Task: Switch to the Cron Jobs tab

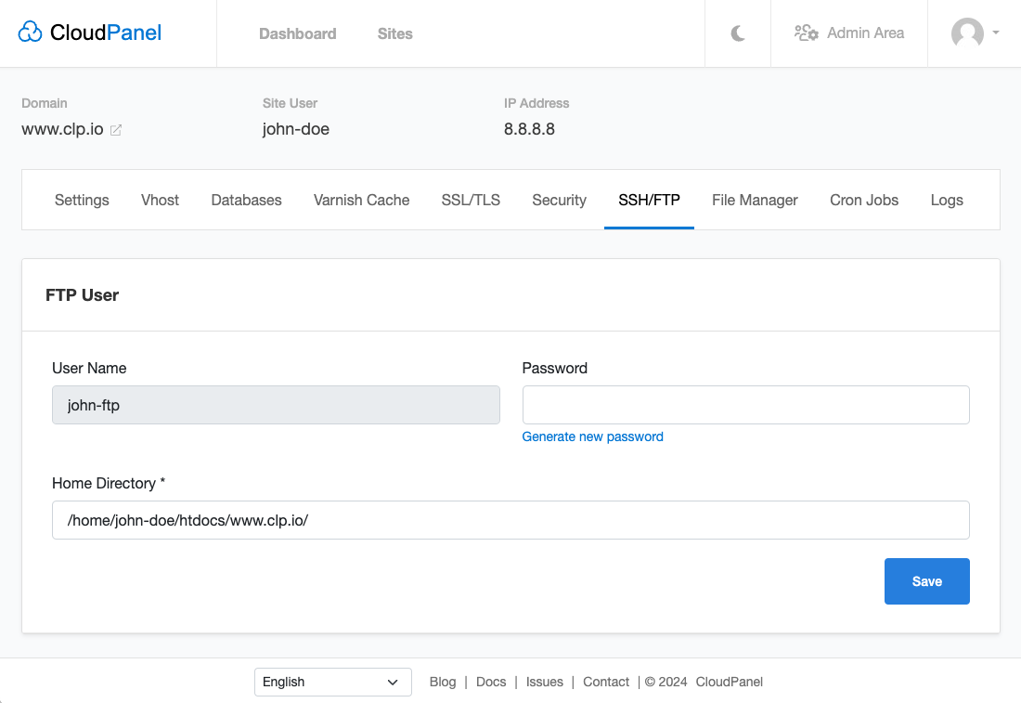Action: [x=863, y=200]
